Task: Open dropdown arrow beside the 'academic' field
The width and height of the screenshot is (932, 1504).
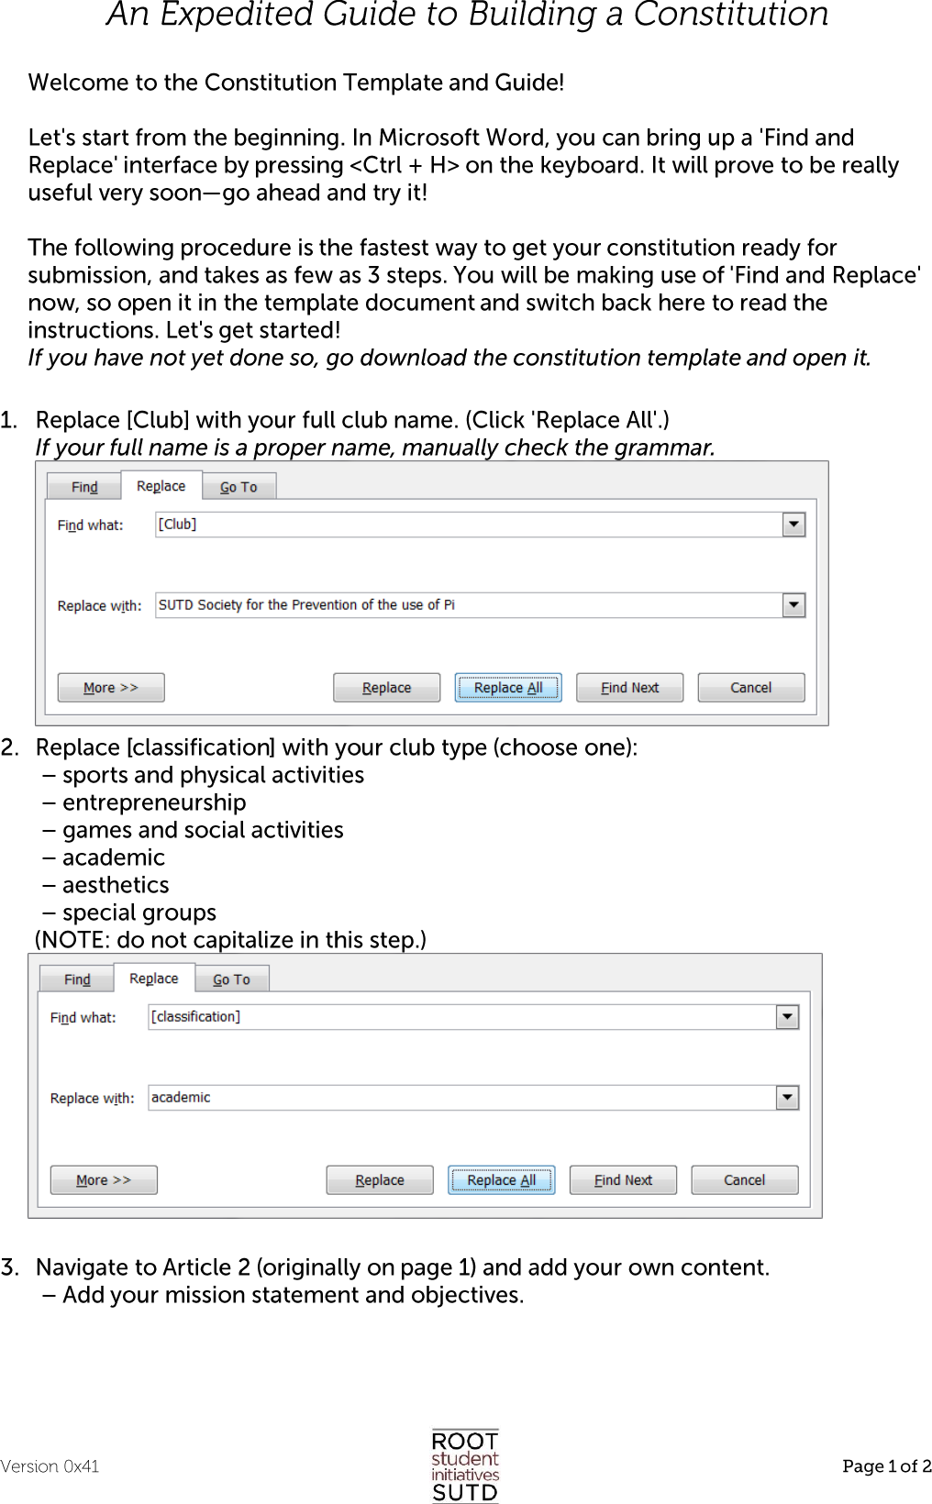Action: 787,1098
